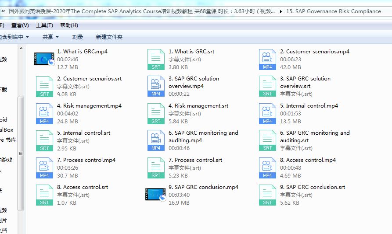Select the '8. Access control.srt' file icon
392x234 pixels.
[x=44, y=195]
